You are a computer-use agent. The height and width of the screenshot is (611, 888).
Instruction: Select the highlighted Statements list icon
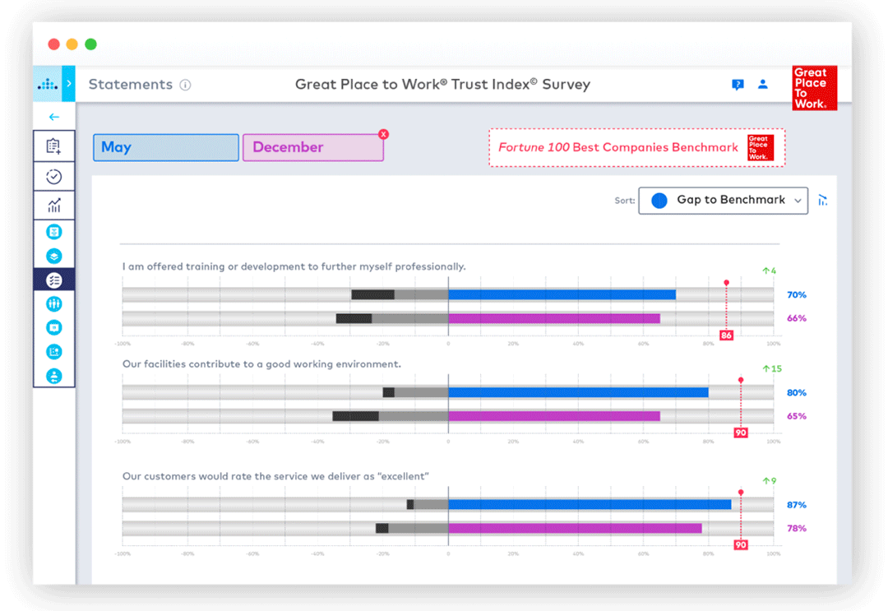[x=53, y=280]
